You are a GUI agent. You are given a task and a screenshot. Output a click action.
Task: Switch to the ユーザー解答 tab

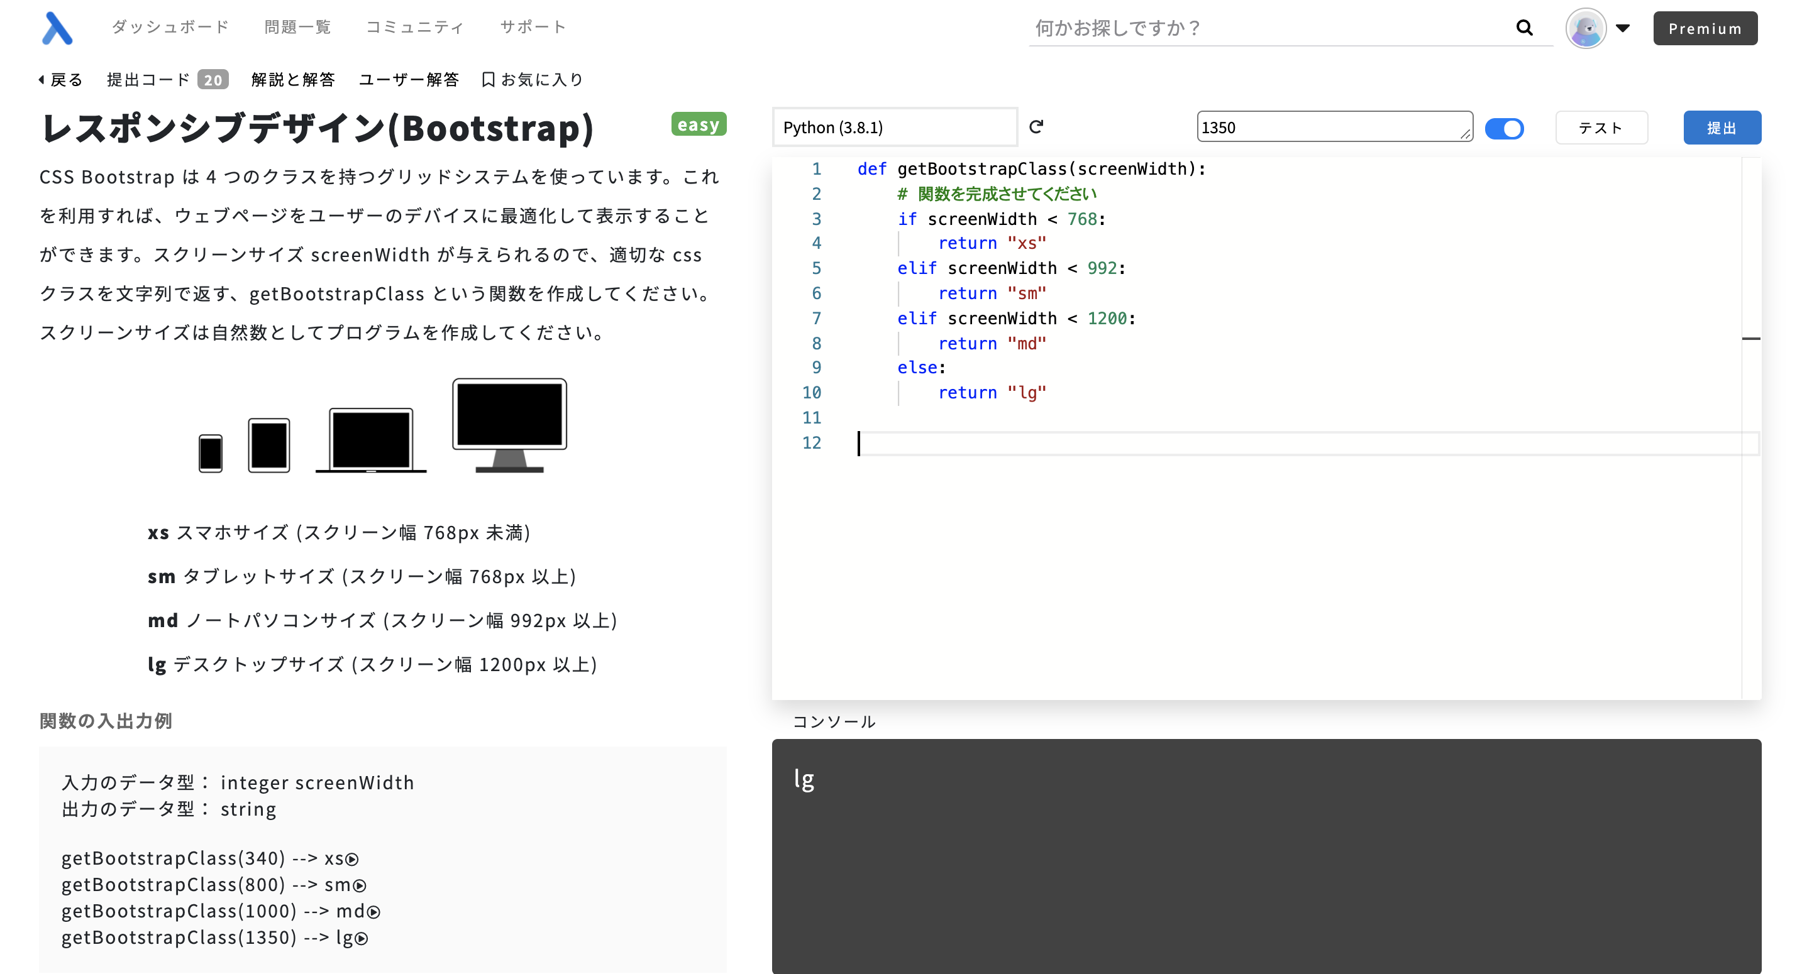[409, 80]
